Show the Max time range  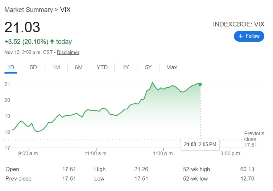tap(171, 67)
